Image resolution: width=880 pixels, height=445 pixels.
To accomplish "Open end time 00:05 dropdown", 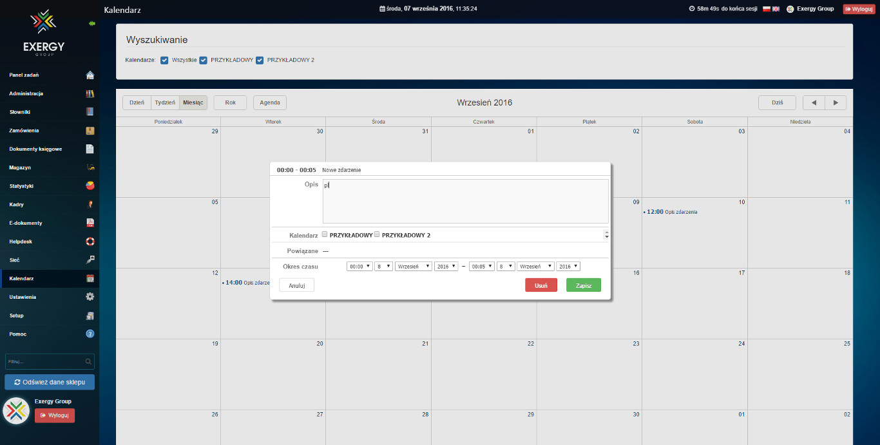I will pos(482,266).
